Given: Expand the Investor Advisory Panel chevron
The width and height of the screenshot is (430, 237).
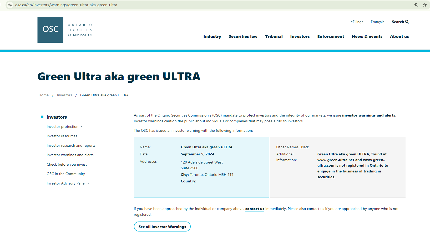Looking at the screenshot, I should coord(89,183).
